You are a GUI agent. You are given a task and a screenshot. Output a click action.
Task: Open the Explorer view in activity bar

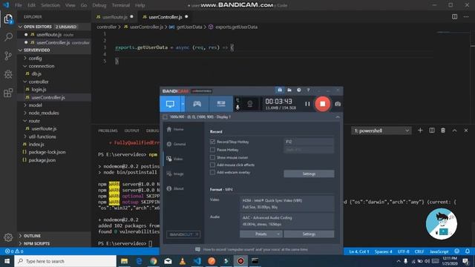click(x=8, y=19)
